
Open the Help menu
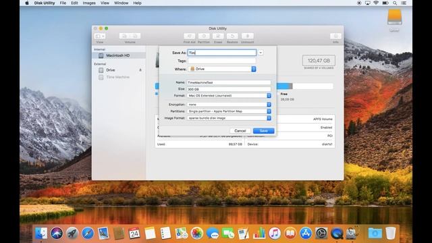137,3
